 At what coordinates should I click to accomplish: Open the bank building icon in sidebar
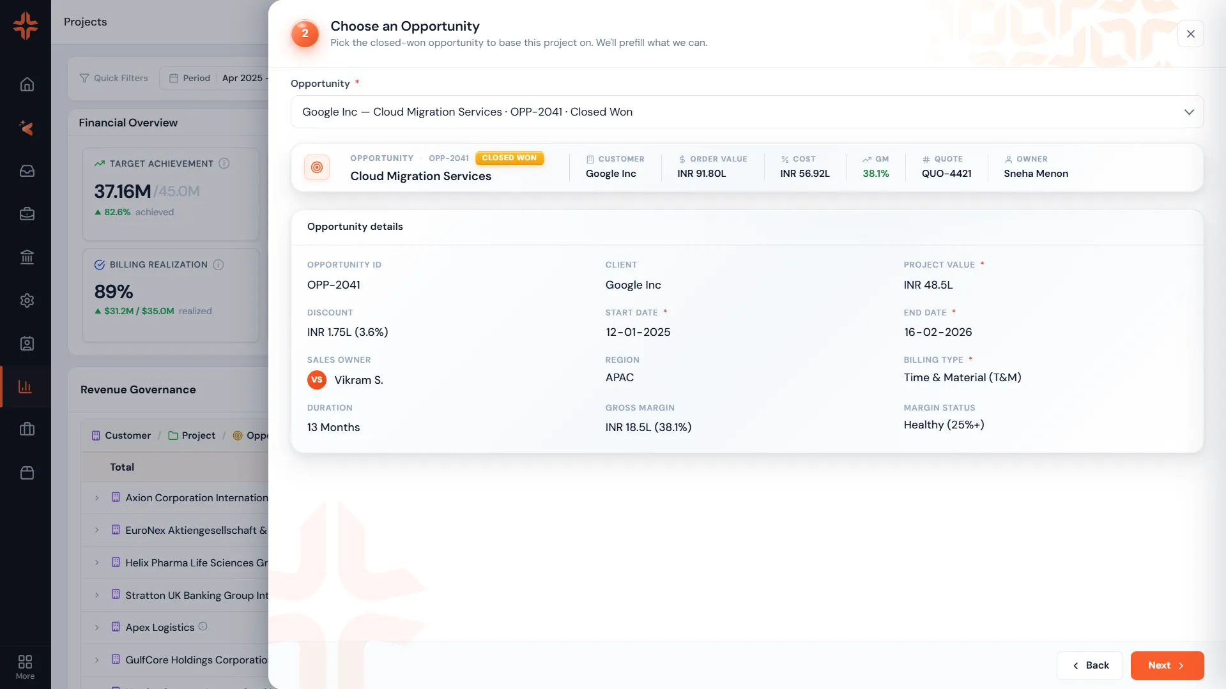click(27, 257)
